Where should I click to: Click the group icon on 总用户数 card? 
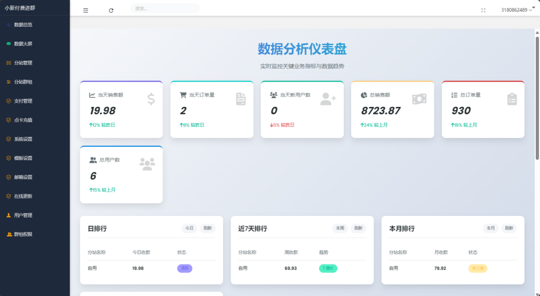(x=147, y=164)
